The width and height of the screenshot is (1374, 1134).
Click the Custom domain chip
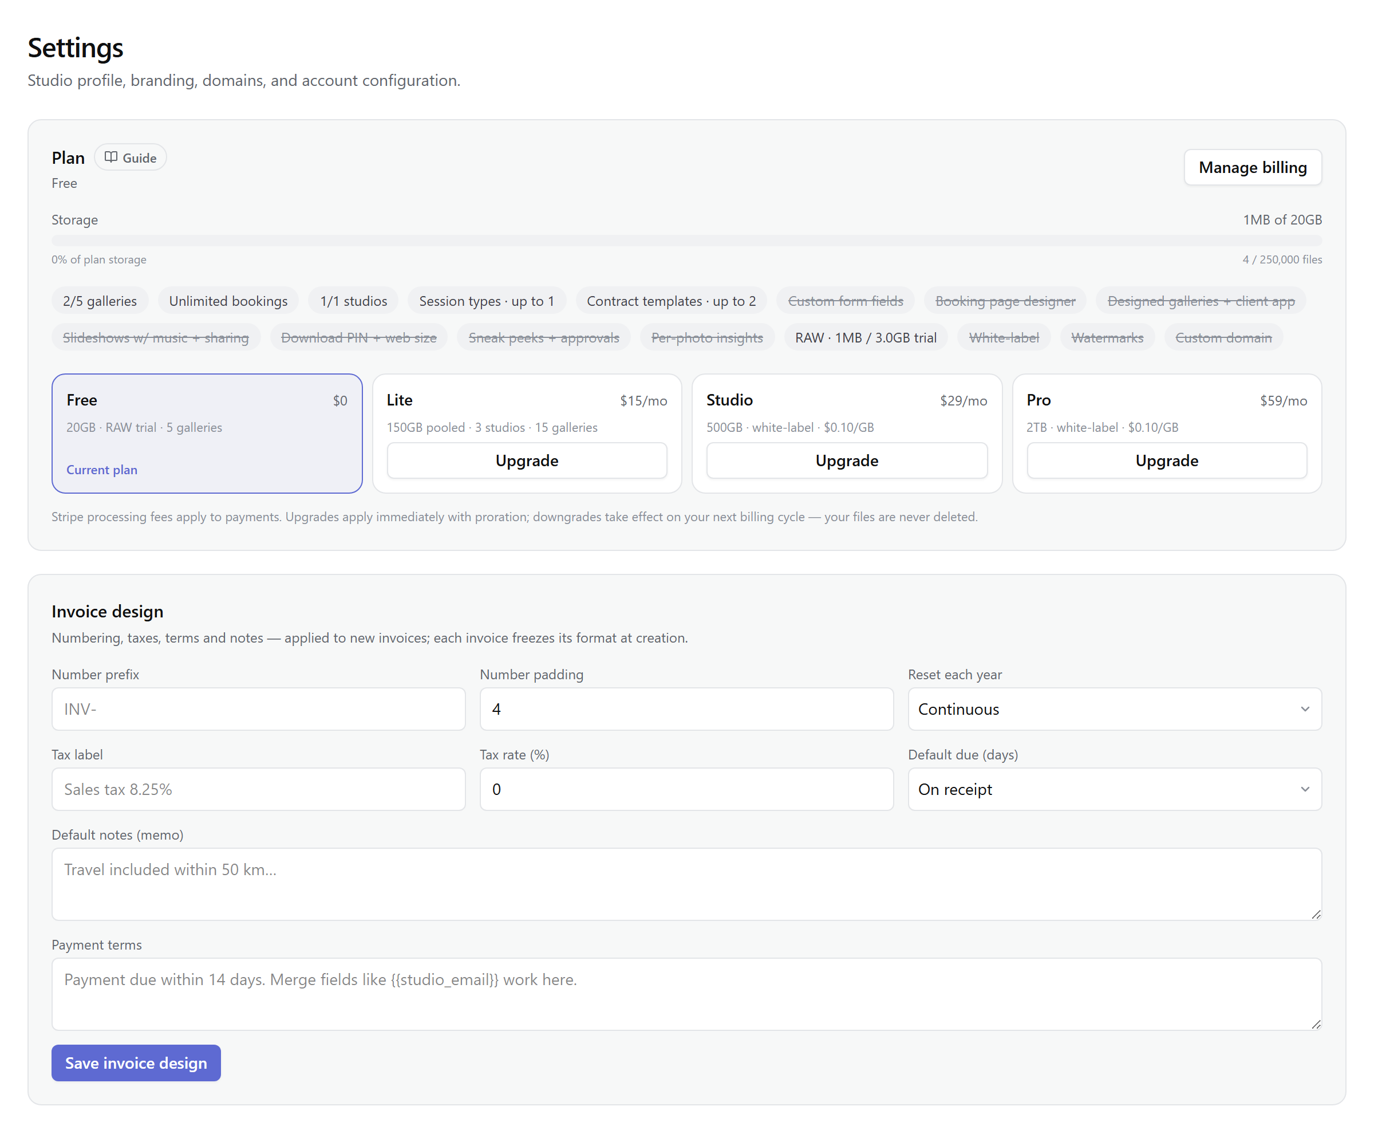pyautogui.click(x=1223, y=338)
